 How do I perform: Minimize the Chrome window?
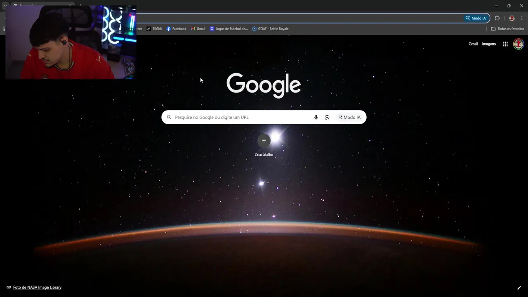(x=496, y=6)
